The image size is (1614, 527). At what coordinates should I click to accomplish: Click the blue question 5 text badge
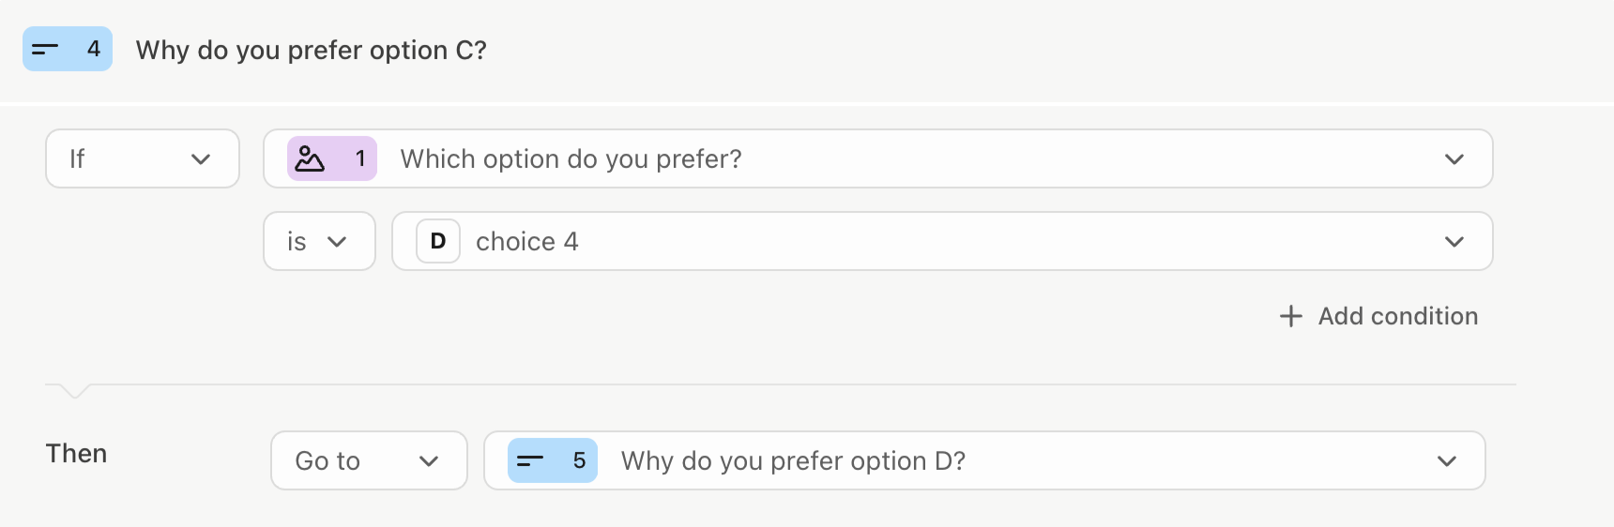click(x=553, y=460)
